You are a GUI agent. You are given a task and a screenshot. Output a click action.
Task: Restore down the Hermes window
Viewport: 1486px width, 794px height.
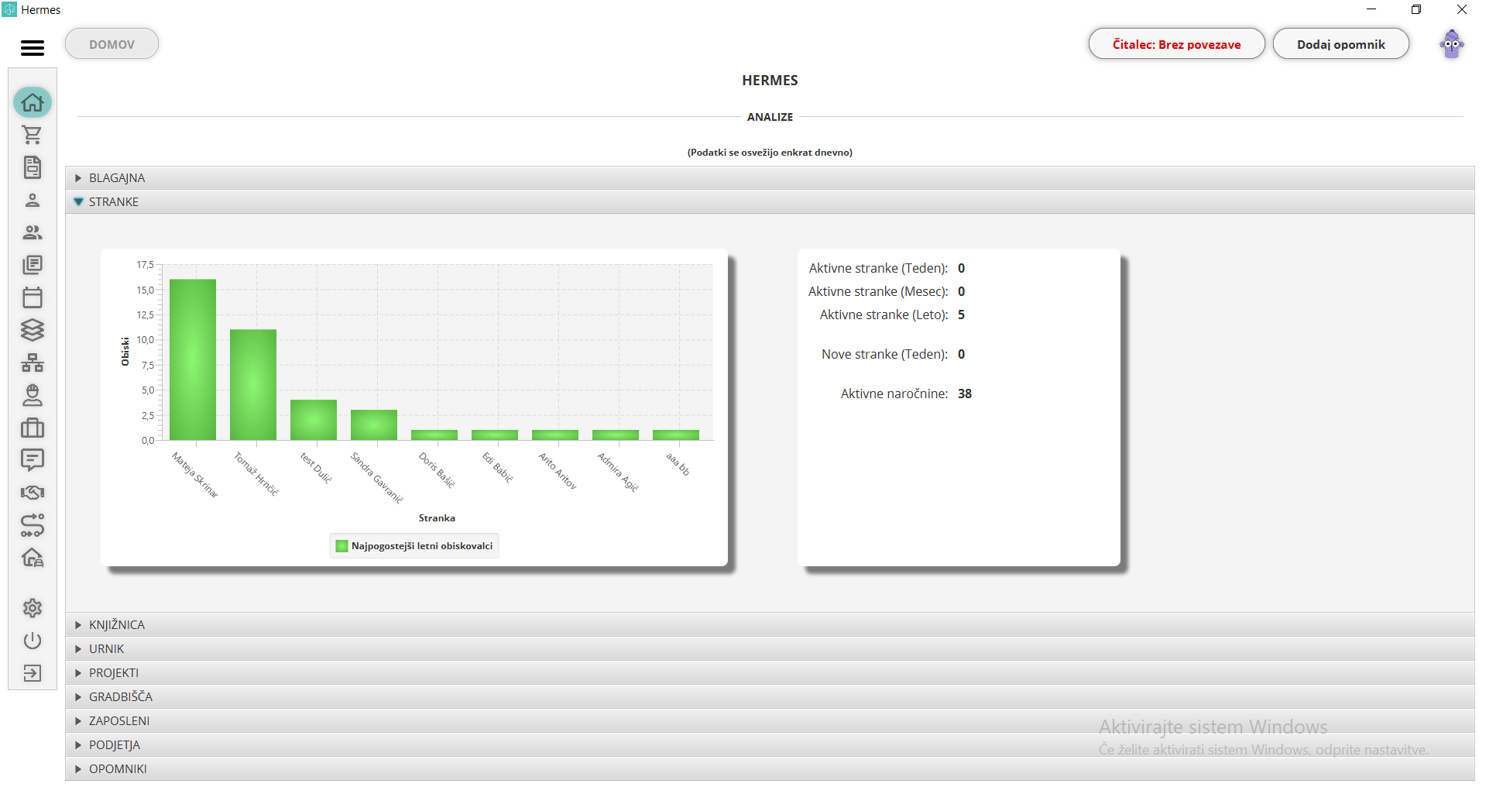[x=1416, y=9]
